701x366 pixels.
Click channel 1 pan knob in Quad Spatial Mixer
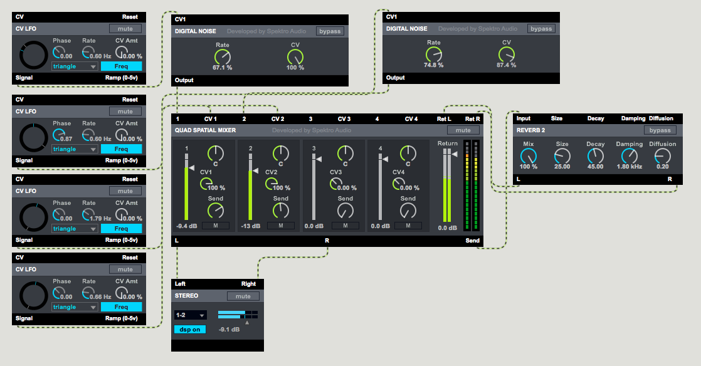[216, 154]
